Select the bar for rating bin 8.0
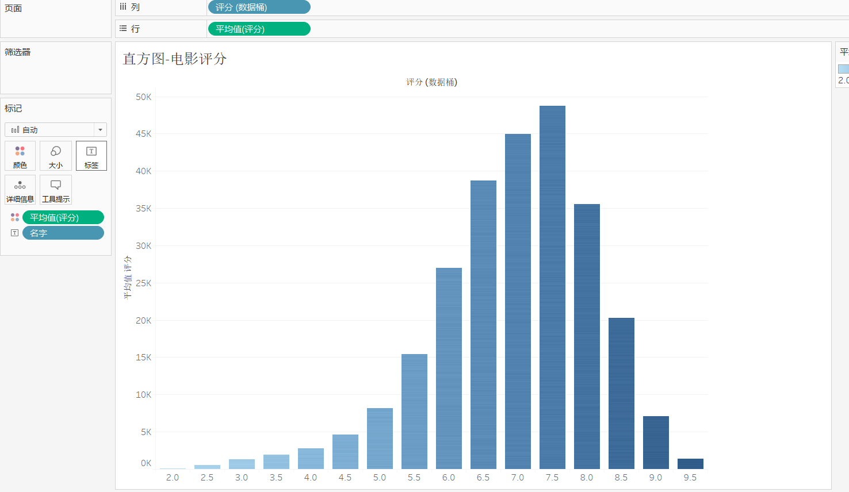The width and height of the screenshot is (849, 492). point(587,336)
